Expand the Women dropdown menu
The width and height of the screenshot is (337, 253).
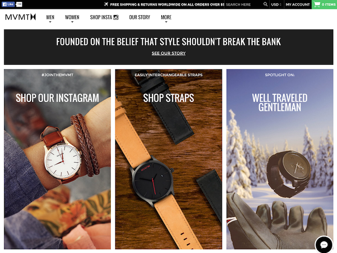point(72,18)
